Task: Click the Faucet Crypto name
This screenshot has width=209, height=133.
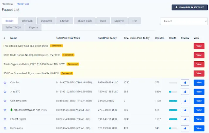Action: [18, 119]
